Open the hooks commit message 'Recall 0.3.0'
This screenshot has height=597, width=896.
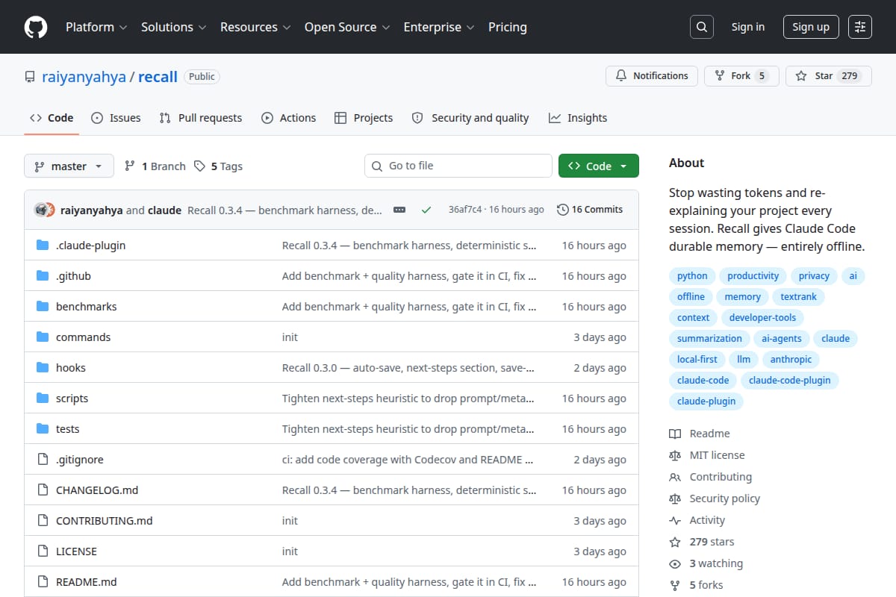pyautogui.click(x=408, y=368)
